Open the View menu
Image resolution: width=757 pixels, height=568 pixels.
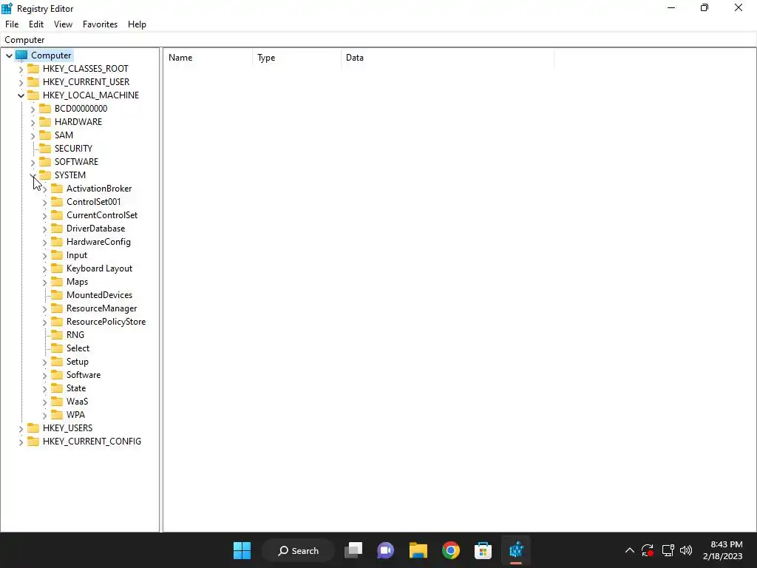click(x=63, y=24)
